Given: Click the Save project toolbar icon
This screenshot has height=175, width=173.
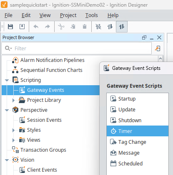Looking at the screenshot, I should click(x=10, y=27).
